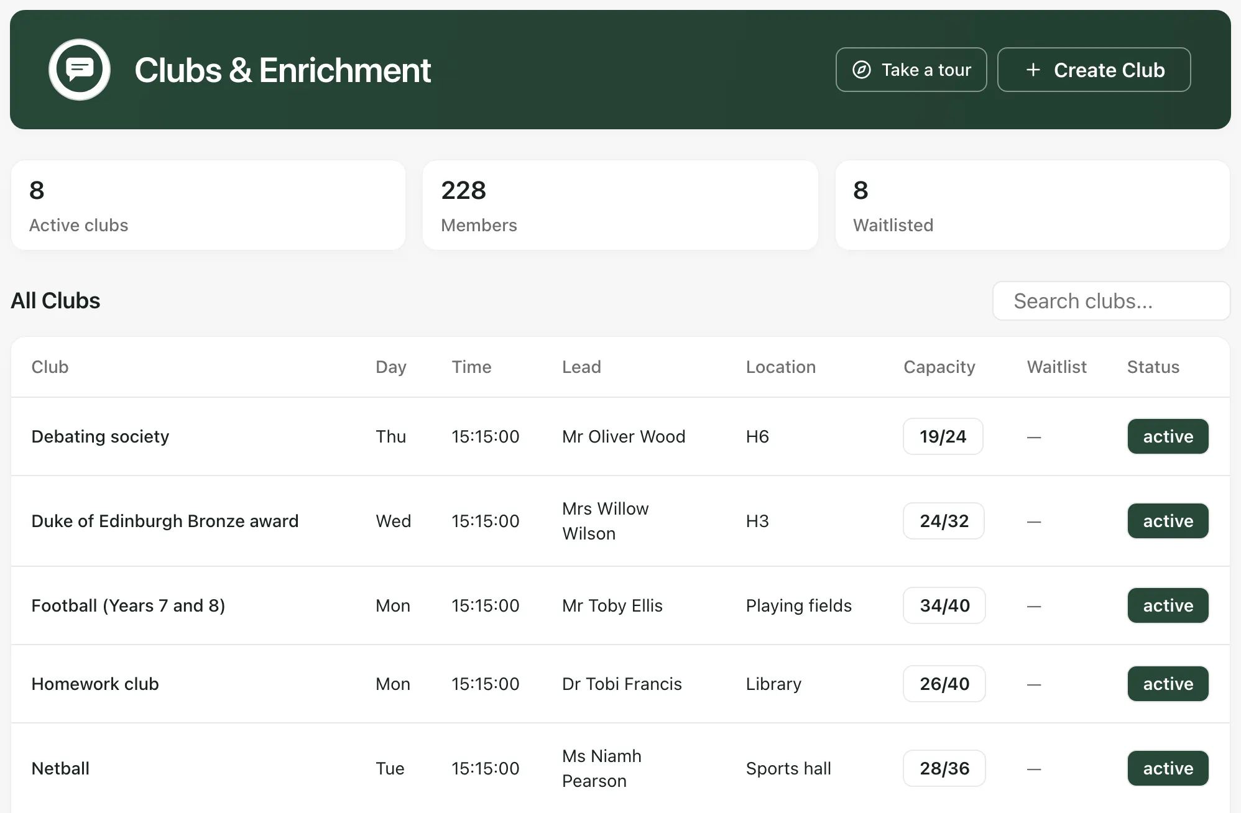Click the 19/24 capacity badge

click(943, 436)
